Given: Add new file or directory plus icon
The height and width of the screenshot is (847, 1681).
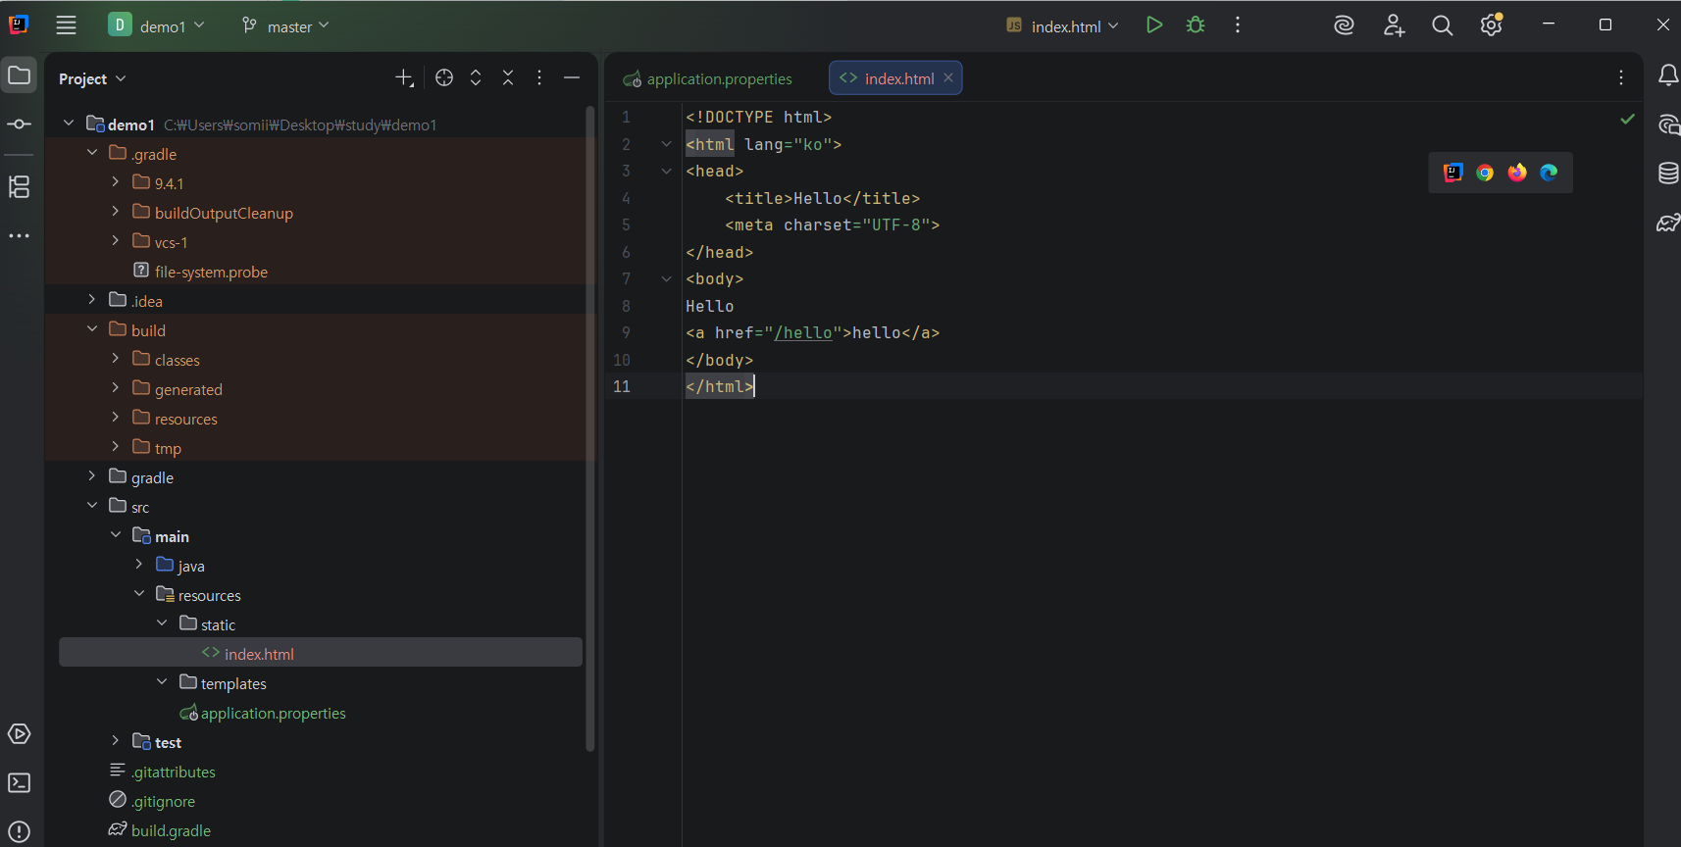Looking at the screenshot, I should pos(404,78).
